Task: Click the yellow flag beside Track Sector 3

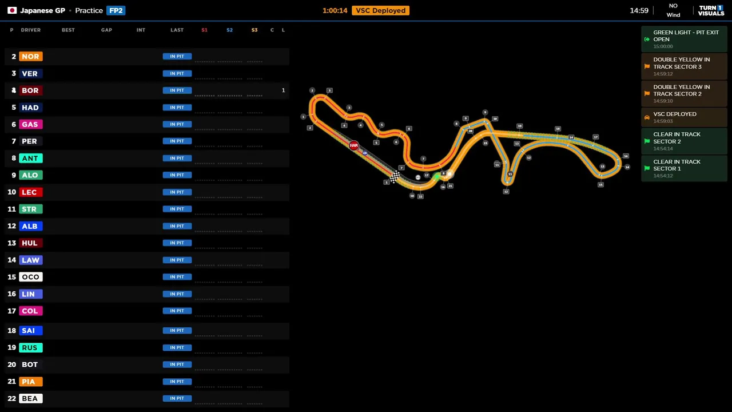Action: 647,66
